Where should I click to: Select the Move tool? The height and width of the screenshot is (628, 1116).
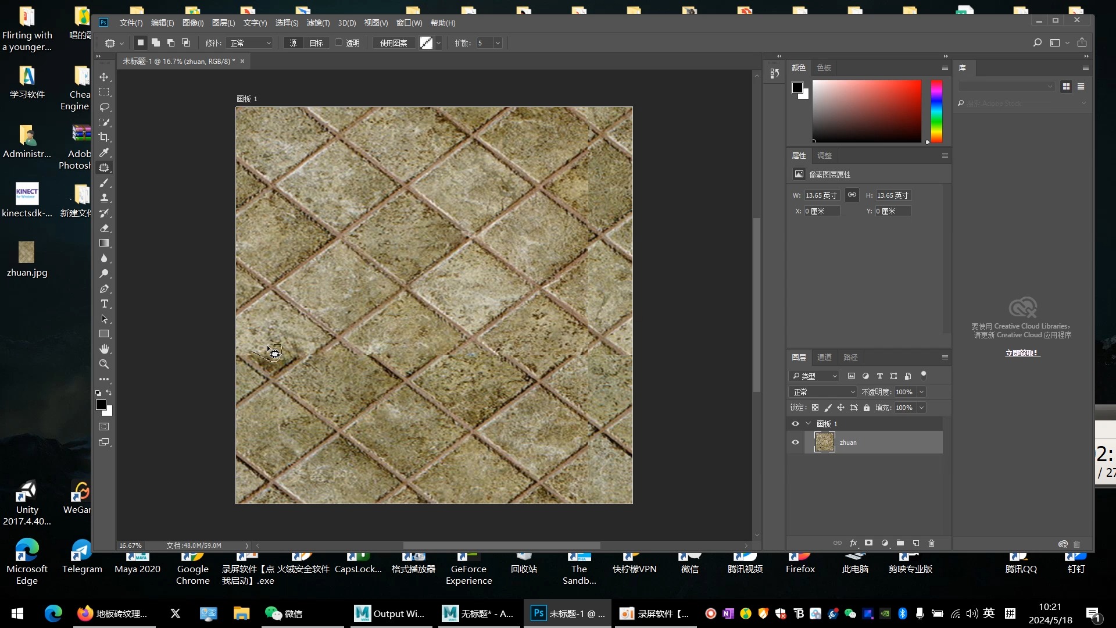[x=104, y=77]
